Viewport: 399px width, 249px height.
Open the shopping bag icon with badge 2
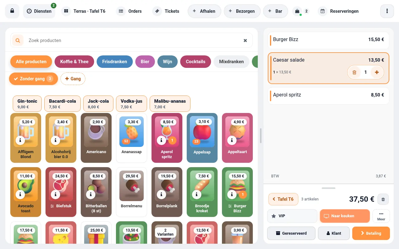pos(297,11)
